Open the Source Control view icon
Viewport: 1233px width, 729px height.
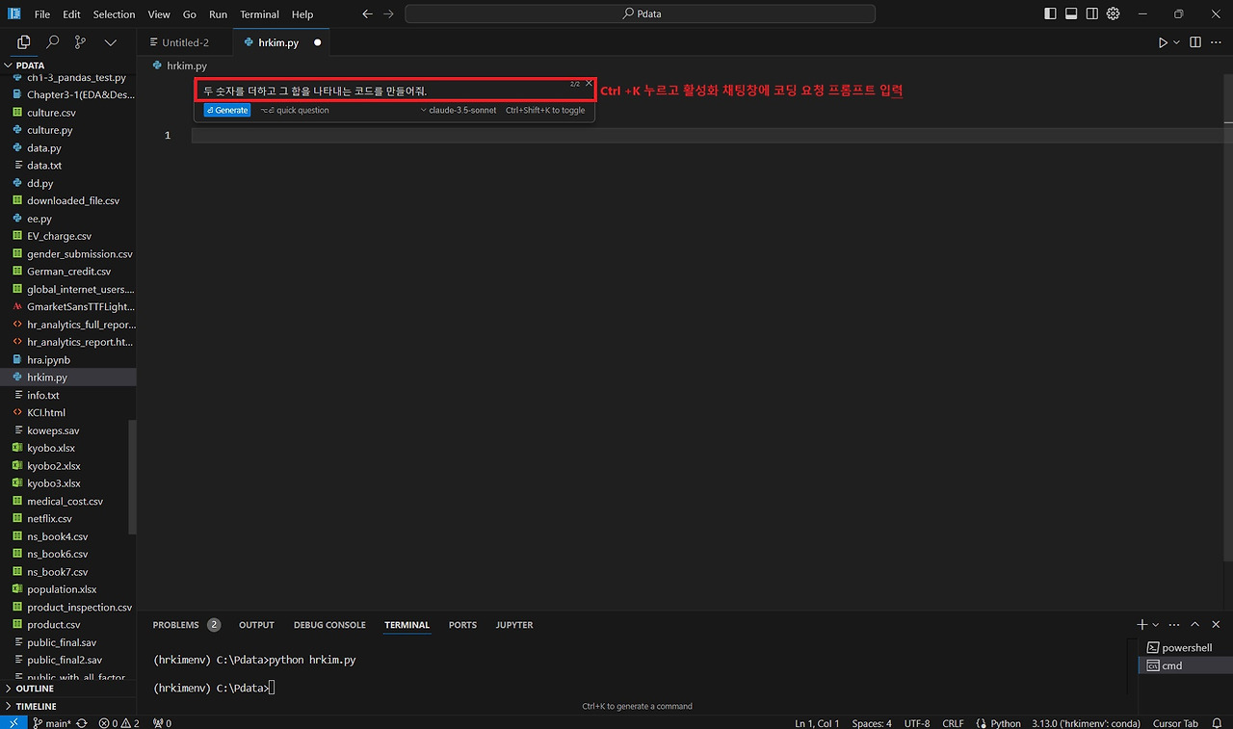pyautogui.click(x=81, y=42)
